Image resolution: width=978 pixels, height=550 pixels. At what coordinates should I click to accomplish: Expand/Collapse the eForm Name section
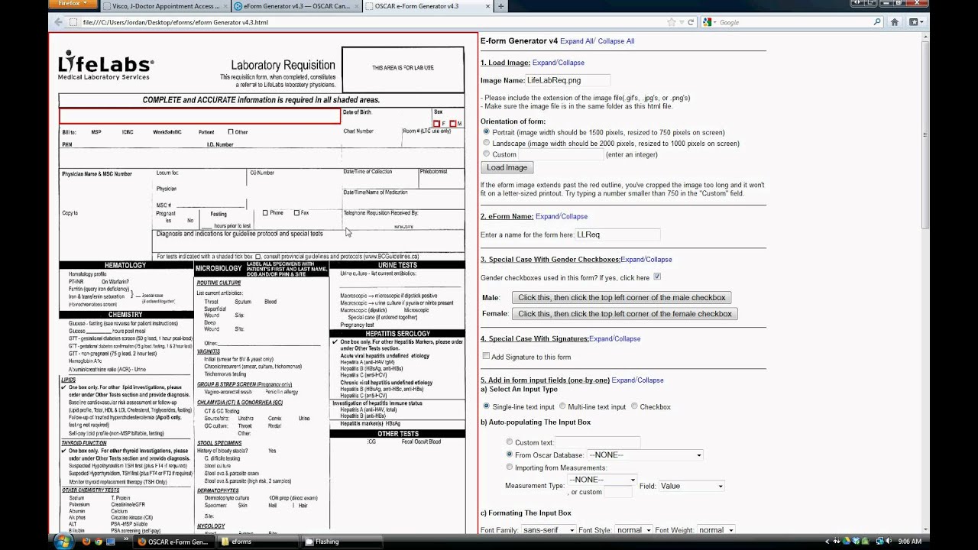562,217
